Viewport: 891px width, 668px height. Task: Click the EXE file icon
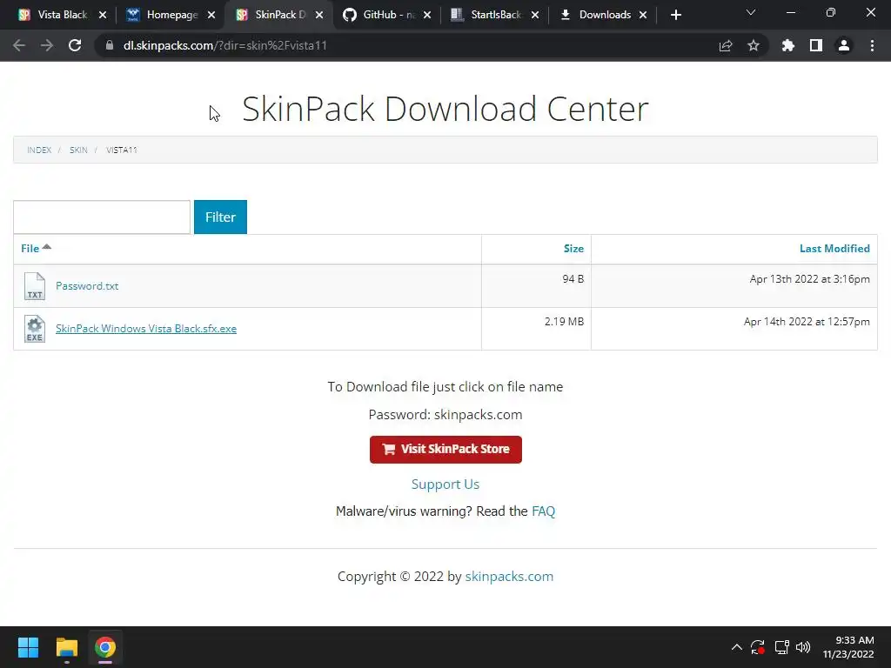point(35,329)
